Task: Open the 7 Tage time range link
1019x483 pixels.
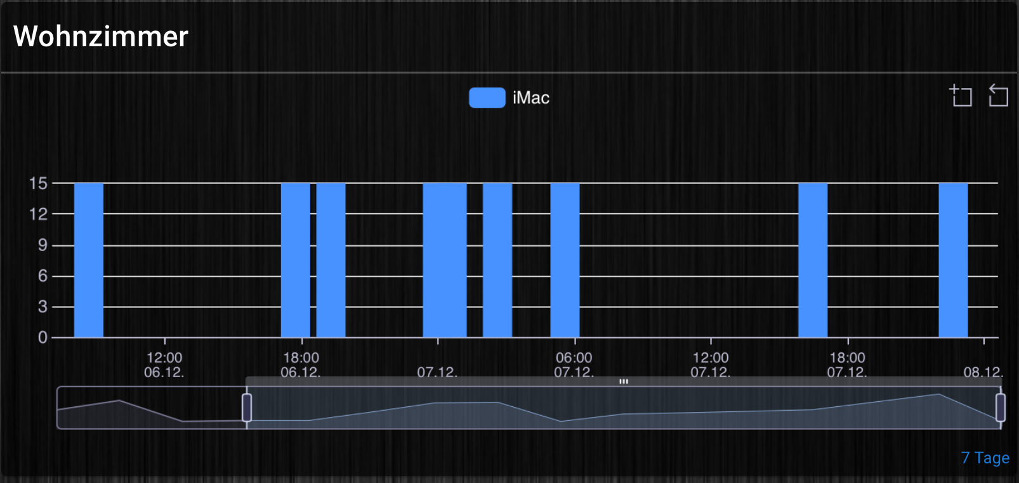Action: click(985, 458)
